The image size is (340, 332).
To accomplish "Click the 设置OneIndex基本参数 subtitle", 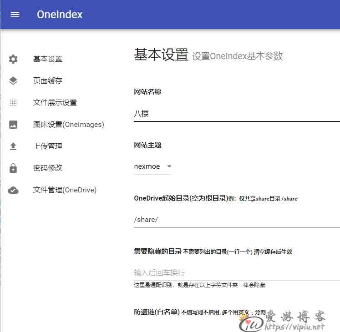I will coord(238,56).
